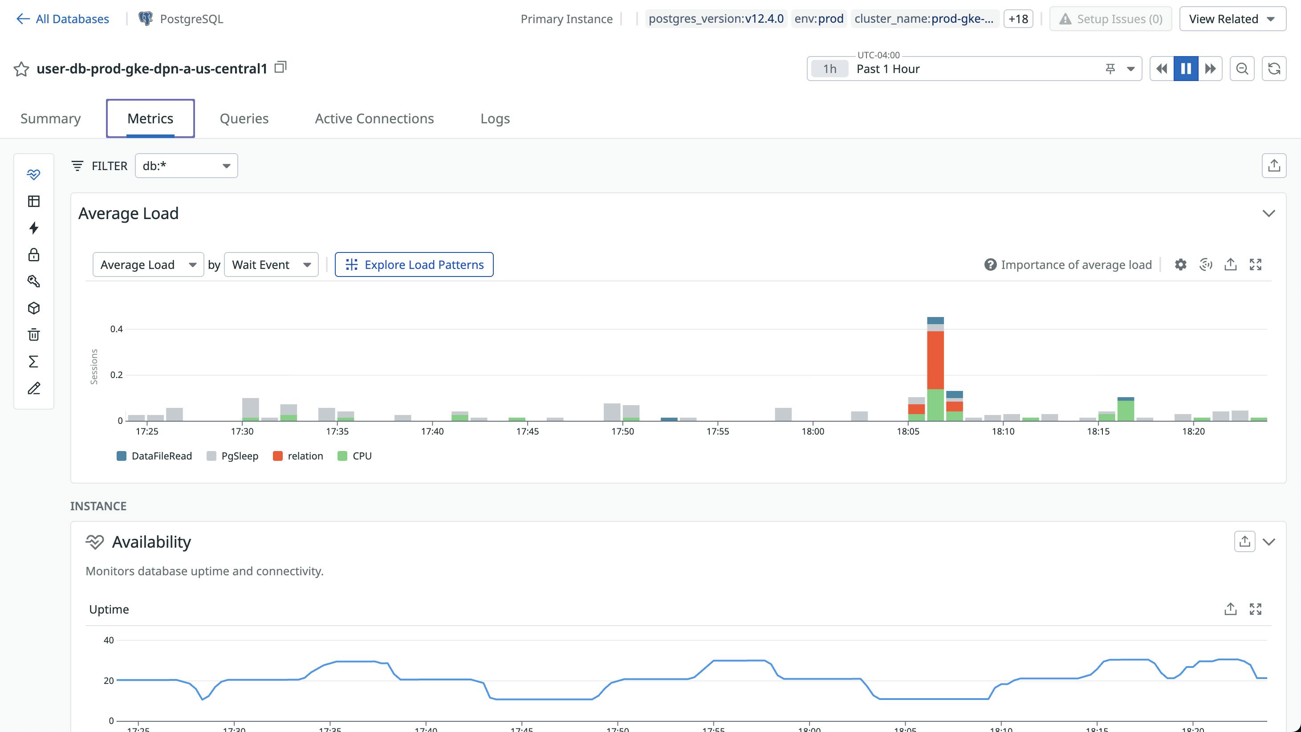
Task: Pause live time updates
Action: click(1185, 69)
